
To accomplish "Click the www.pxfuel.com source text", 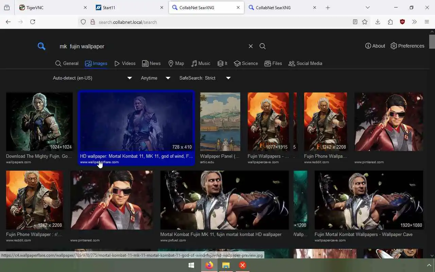I will click(x=173, y=240).
